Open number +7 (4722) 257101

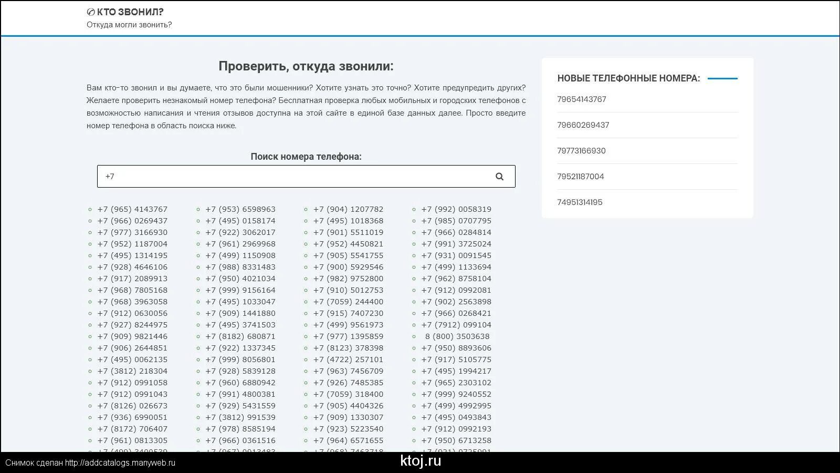pyautogui.click(x=349, y=359)
